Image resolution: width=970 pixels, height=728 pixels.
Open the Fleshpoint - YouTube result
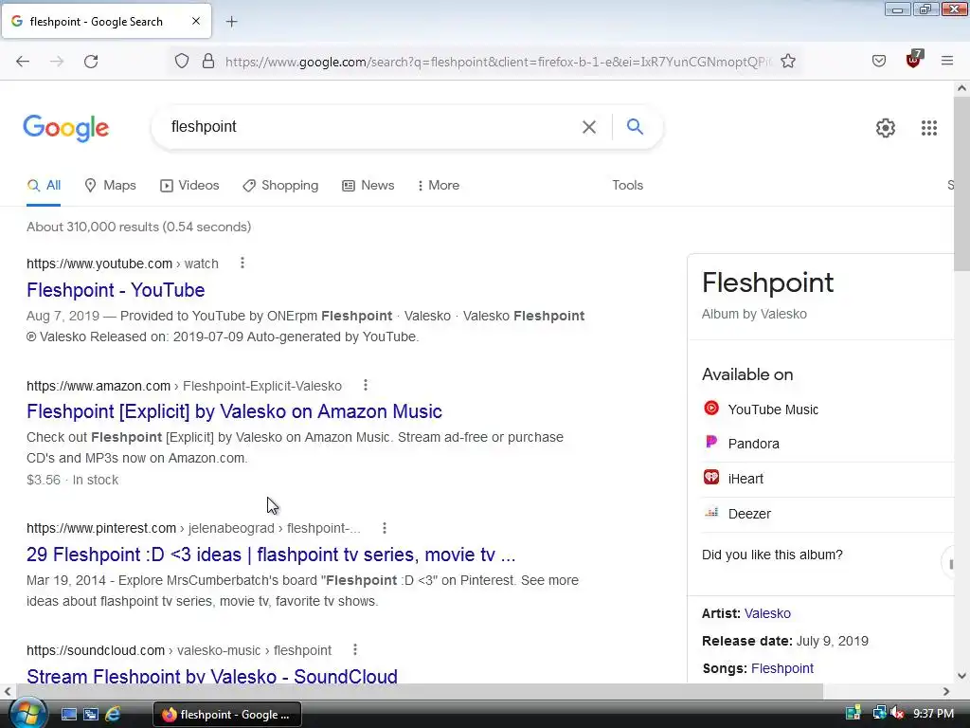116,290
